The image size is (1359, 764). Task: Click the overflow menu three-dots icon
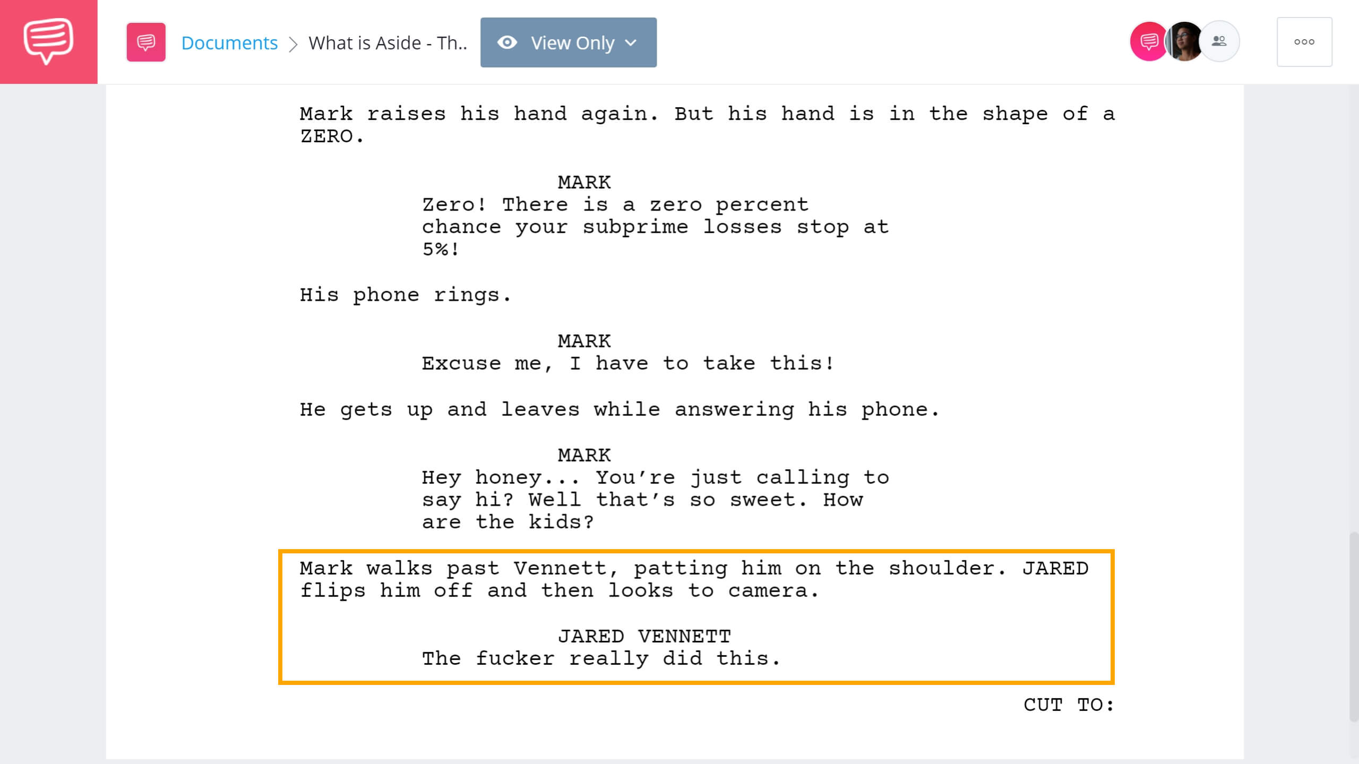pos(1304,41)
